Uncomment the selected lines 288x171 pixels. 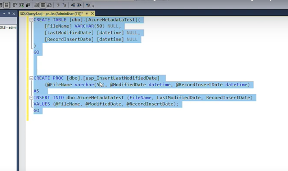click(x=64, y=5)
